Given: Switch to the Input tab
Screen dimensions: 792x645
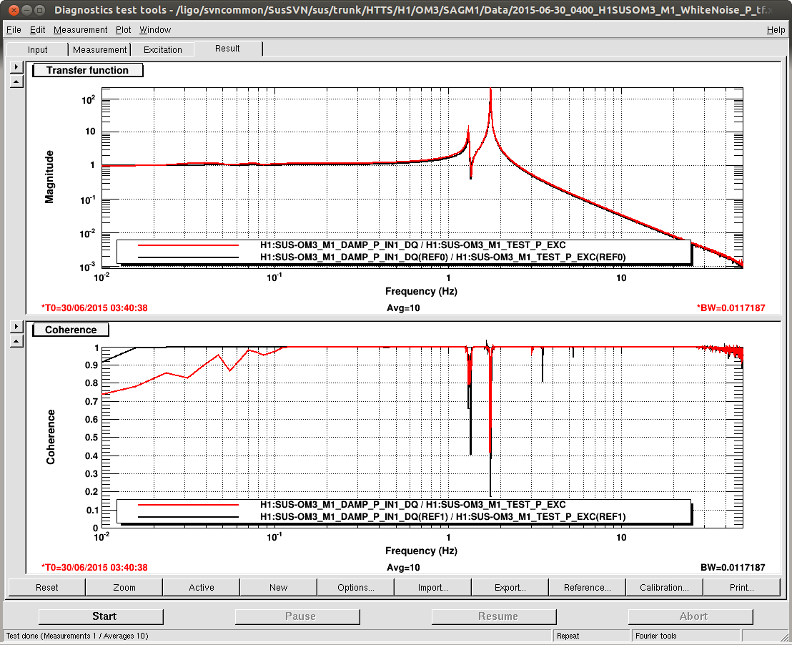Looking at the screenshot, I should 37,49.
